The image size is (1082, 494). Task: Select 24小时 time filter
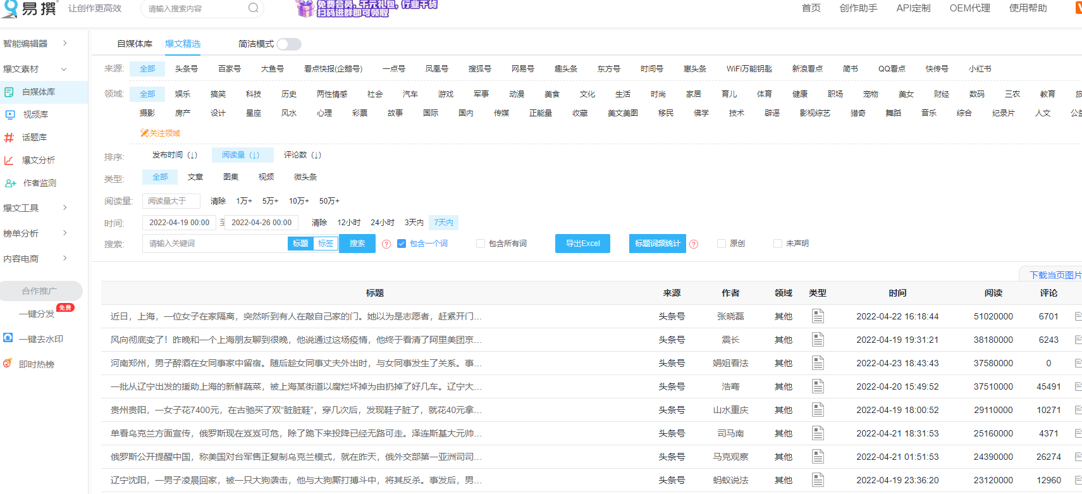pyautogui.click(x=383, y=223)
